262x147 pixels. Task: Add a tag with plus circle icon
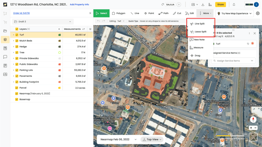[179, 5]
